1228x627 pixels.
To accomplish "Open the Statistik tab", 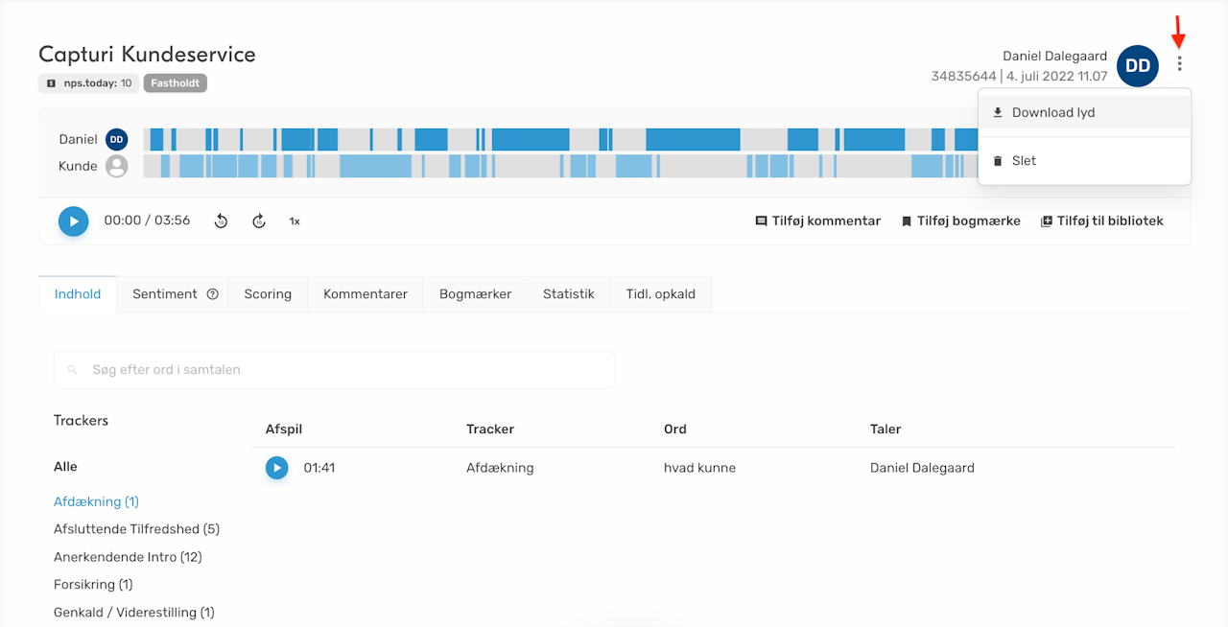I will (569, 294).
